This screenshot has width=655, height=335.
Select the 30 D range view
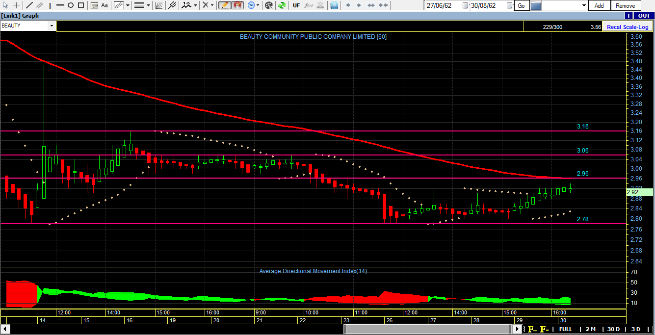pos(613,329)
